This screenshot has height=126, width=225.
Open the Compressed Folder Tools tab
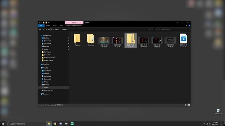pyautogui.click(x=74, y=26)
